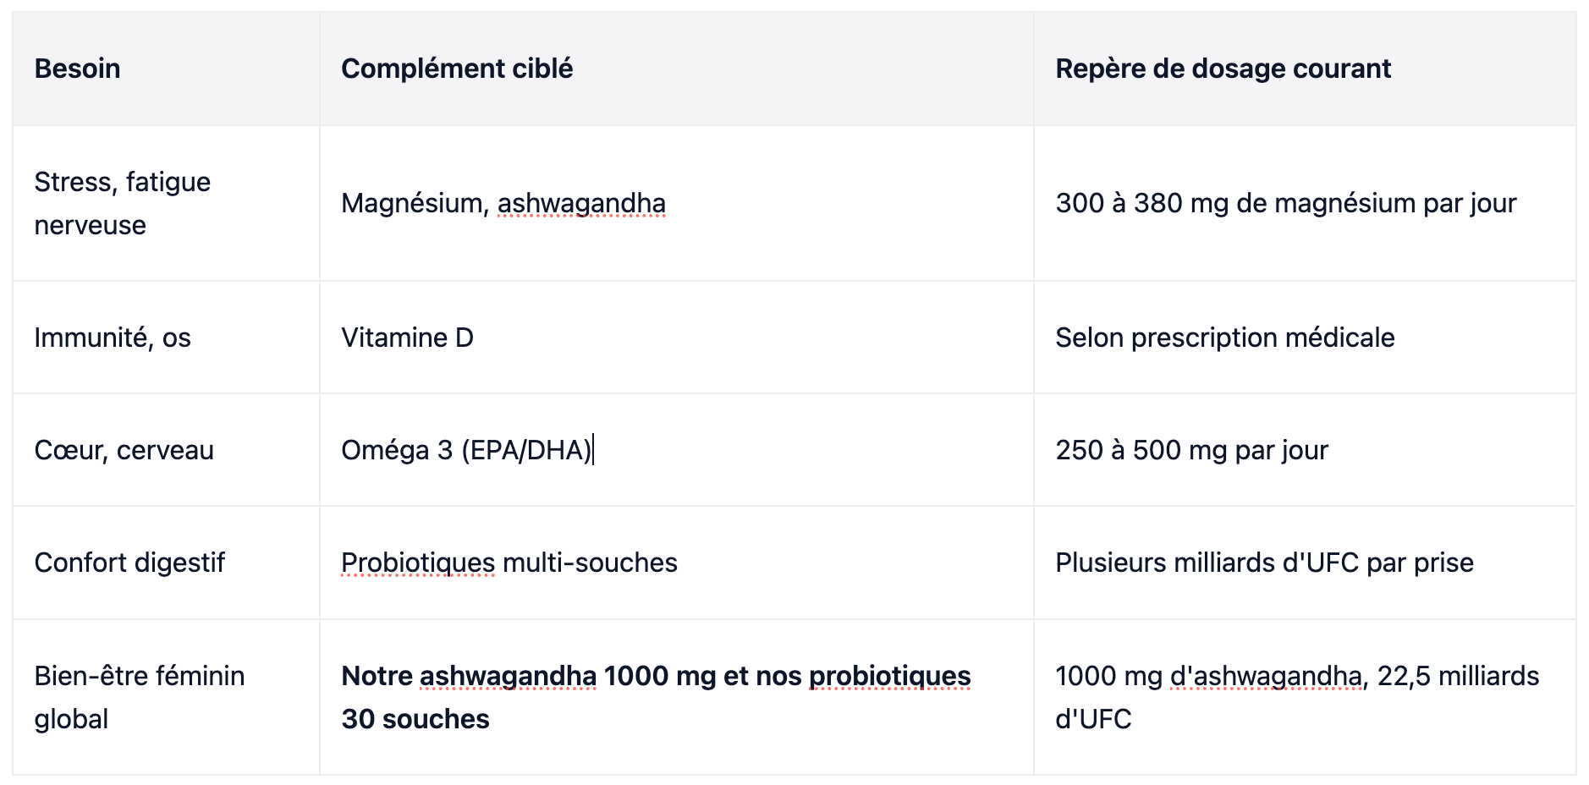The width and height of the screenshot is (1589, 785).
Task: Place cursor in Magnésium, ashwagandha cell
Action: (676, 203)
